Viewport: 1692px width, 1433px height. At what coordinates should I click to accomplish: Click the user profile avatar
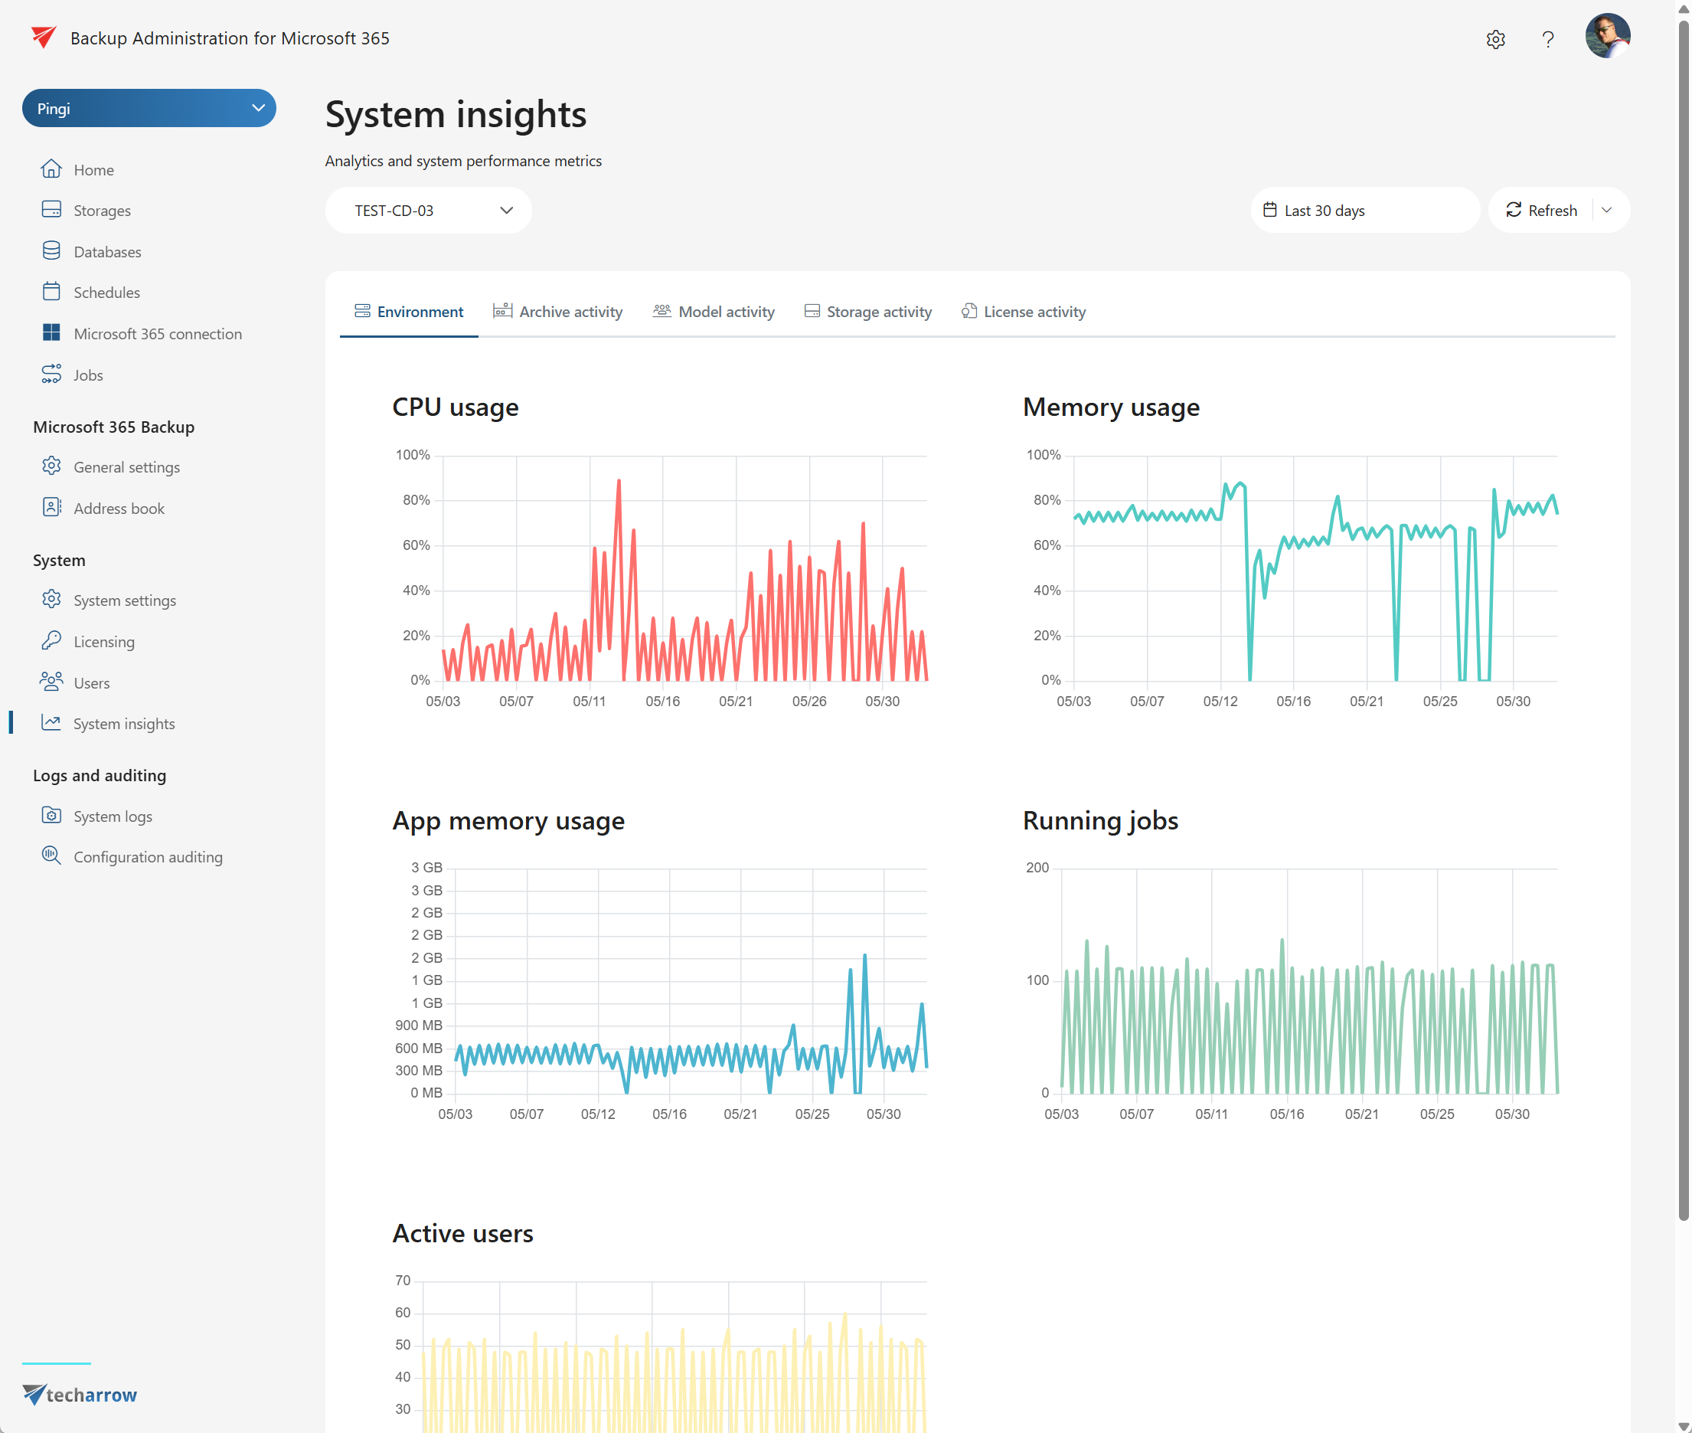1607,36
